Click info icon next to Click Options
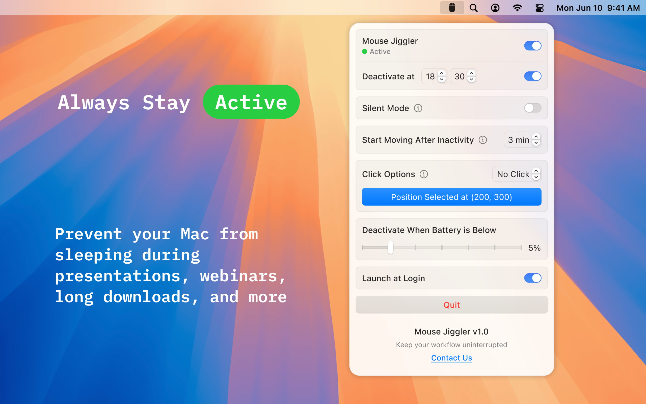Image resolution: width=646 pixels, height=404 pixels. pyautogui.click(x=424, y=174)
